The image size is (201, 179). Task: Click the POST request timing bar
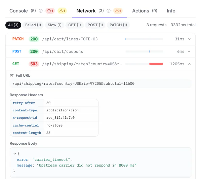144,51
